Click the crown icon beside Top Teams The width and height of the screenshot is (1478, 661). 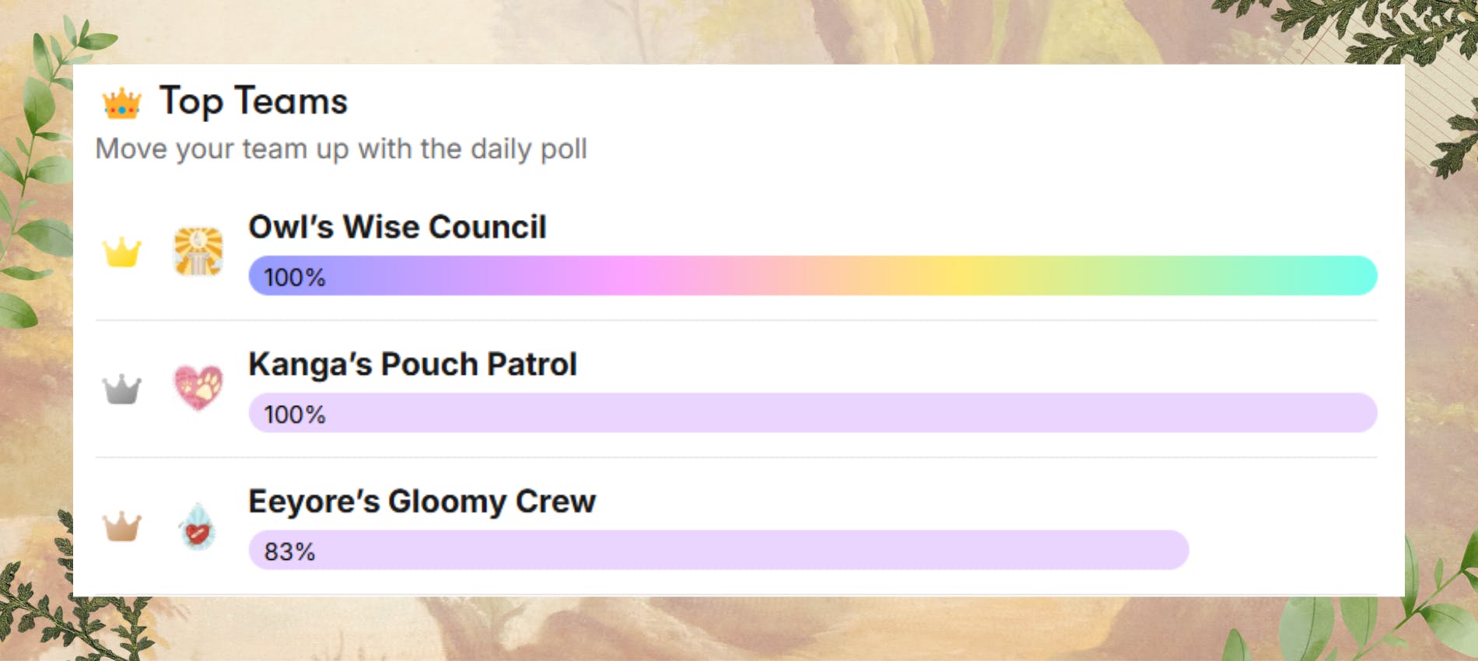(x=121, y=103)
